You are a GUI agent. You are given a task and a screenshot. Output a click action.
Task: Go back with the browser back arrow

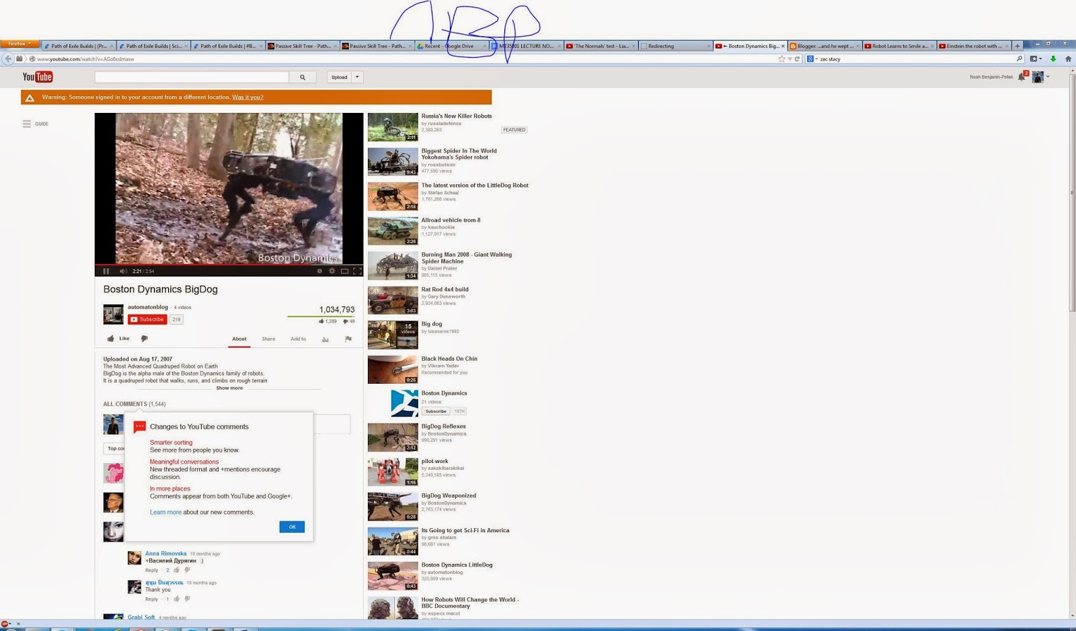point(8,59)
